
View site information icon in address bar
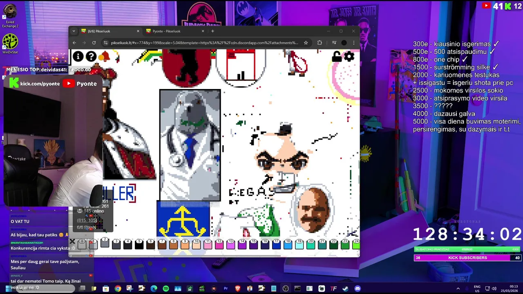(106, 42)
